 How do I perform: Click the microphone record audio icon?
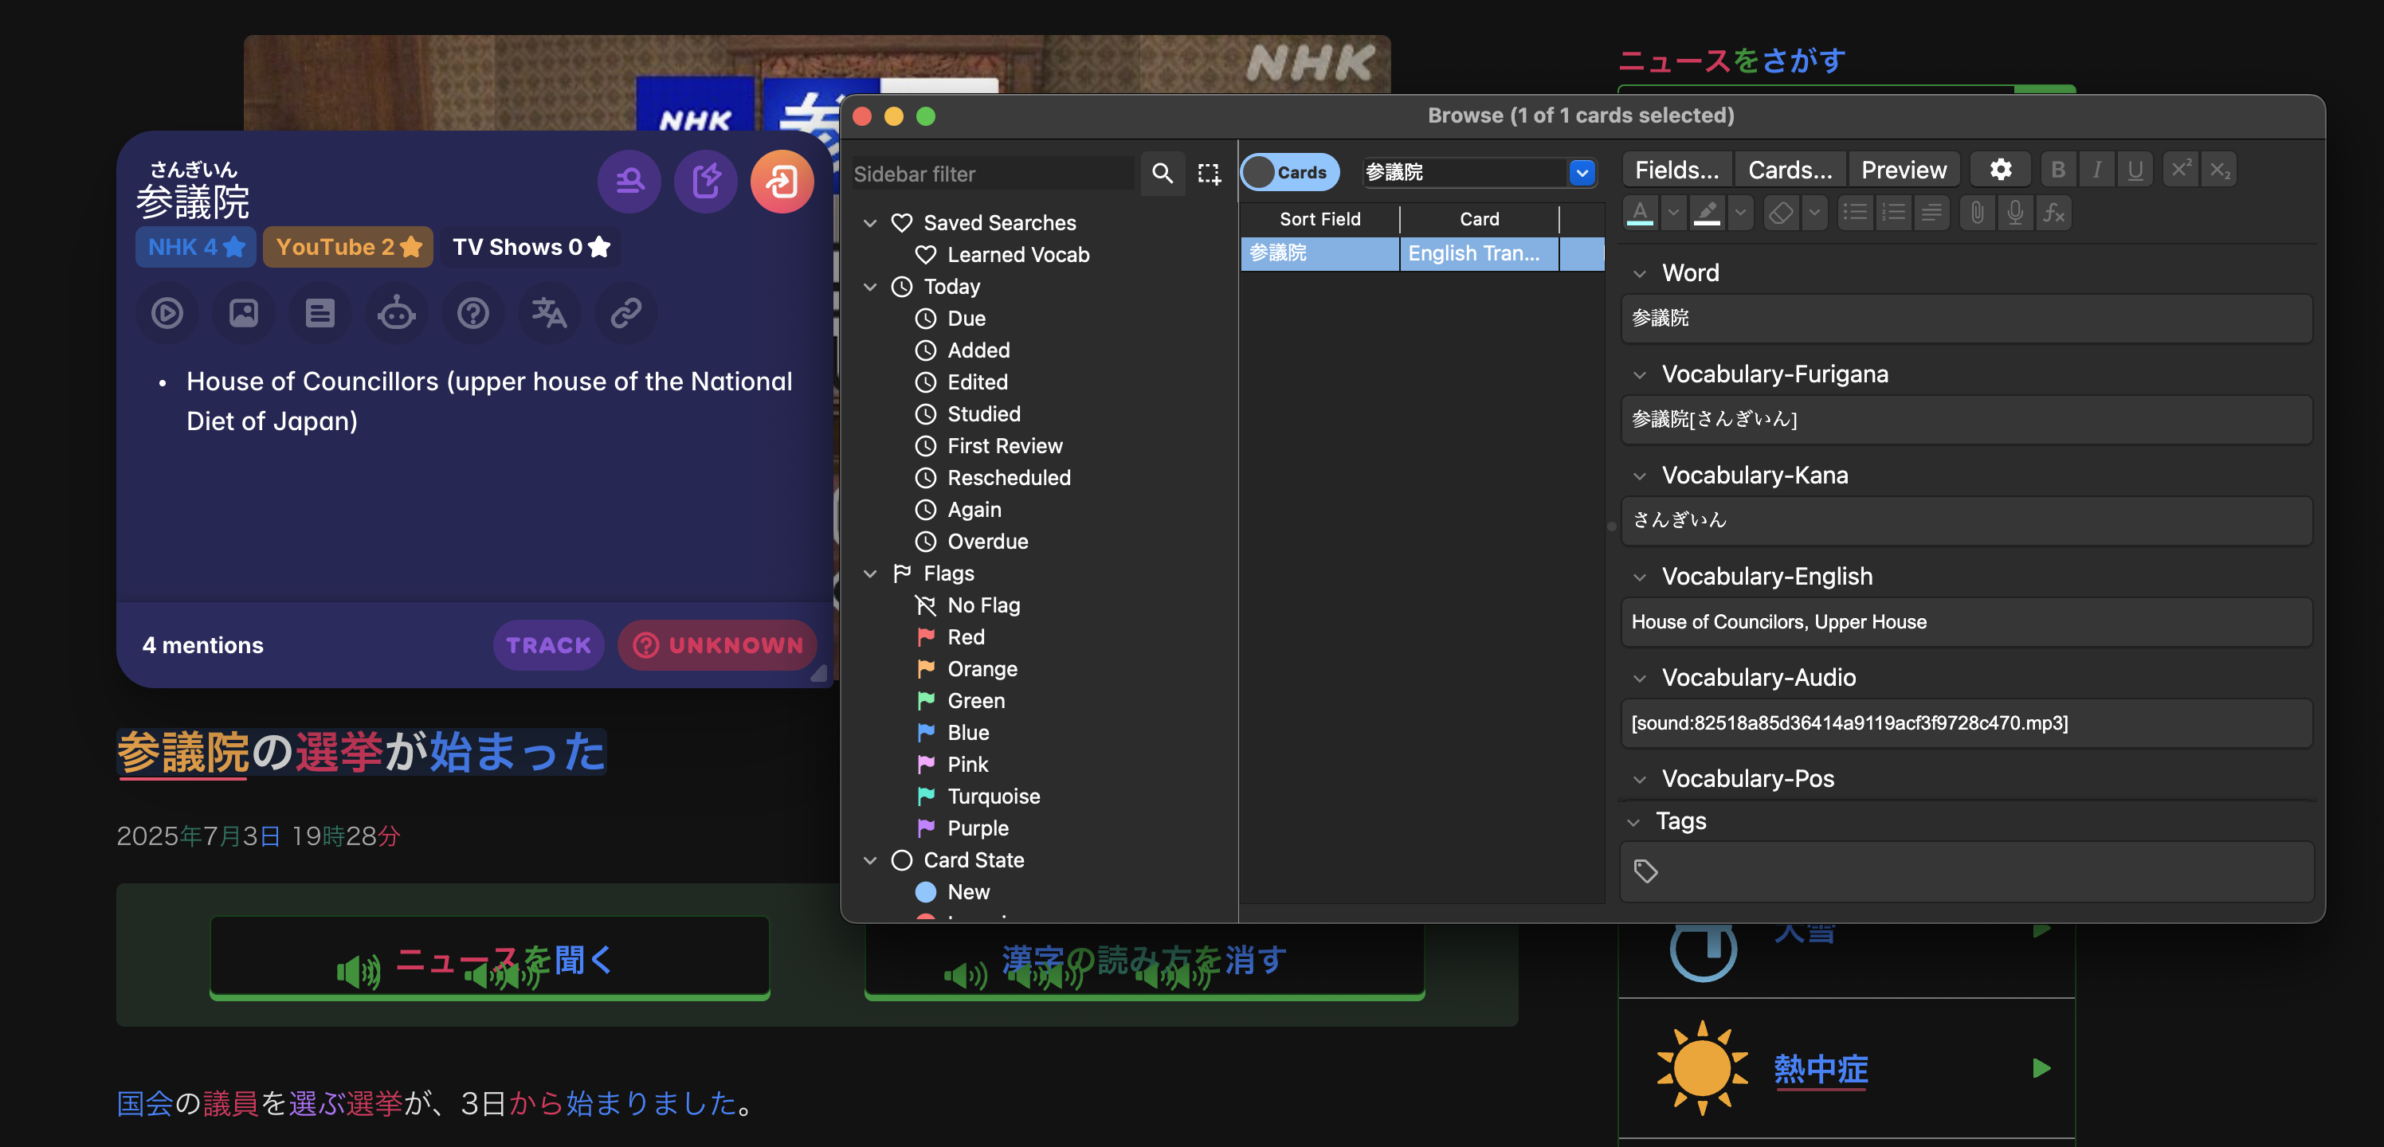click(x=2015, y=213)
